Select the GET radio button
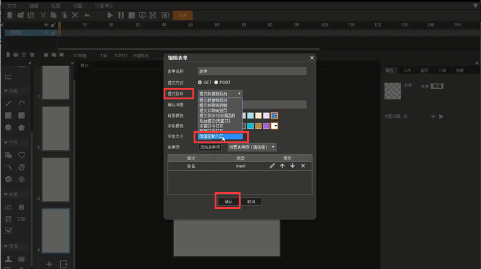 pos(200,82)
